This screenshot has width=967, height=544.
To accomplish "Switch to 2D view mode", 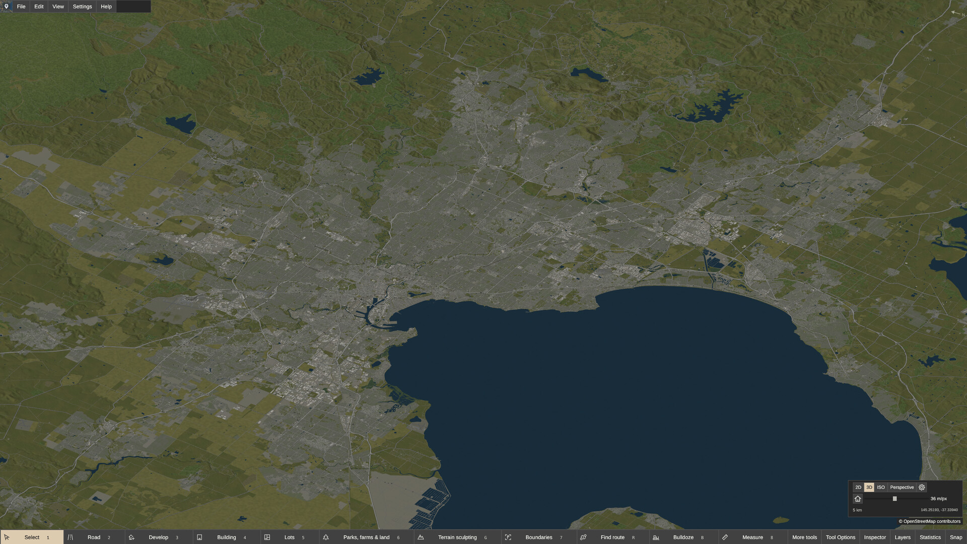I will pos(858,487).
